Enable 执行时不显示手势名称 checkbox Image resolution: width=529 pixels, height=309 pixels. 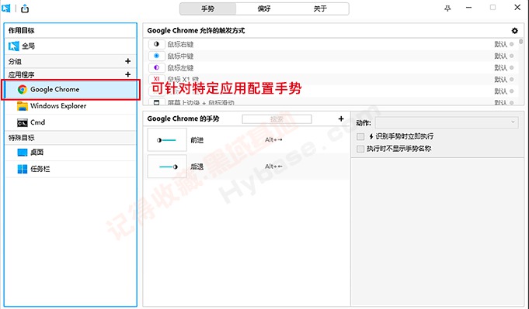click(360, 149)
